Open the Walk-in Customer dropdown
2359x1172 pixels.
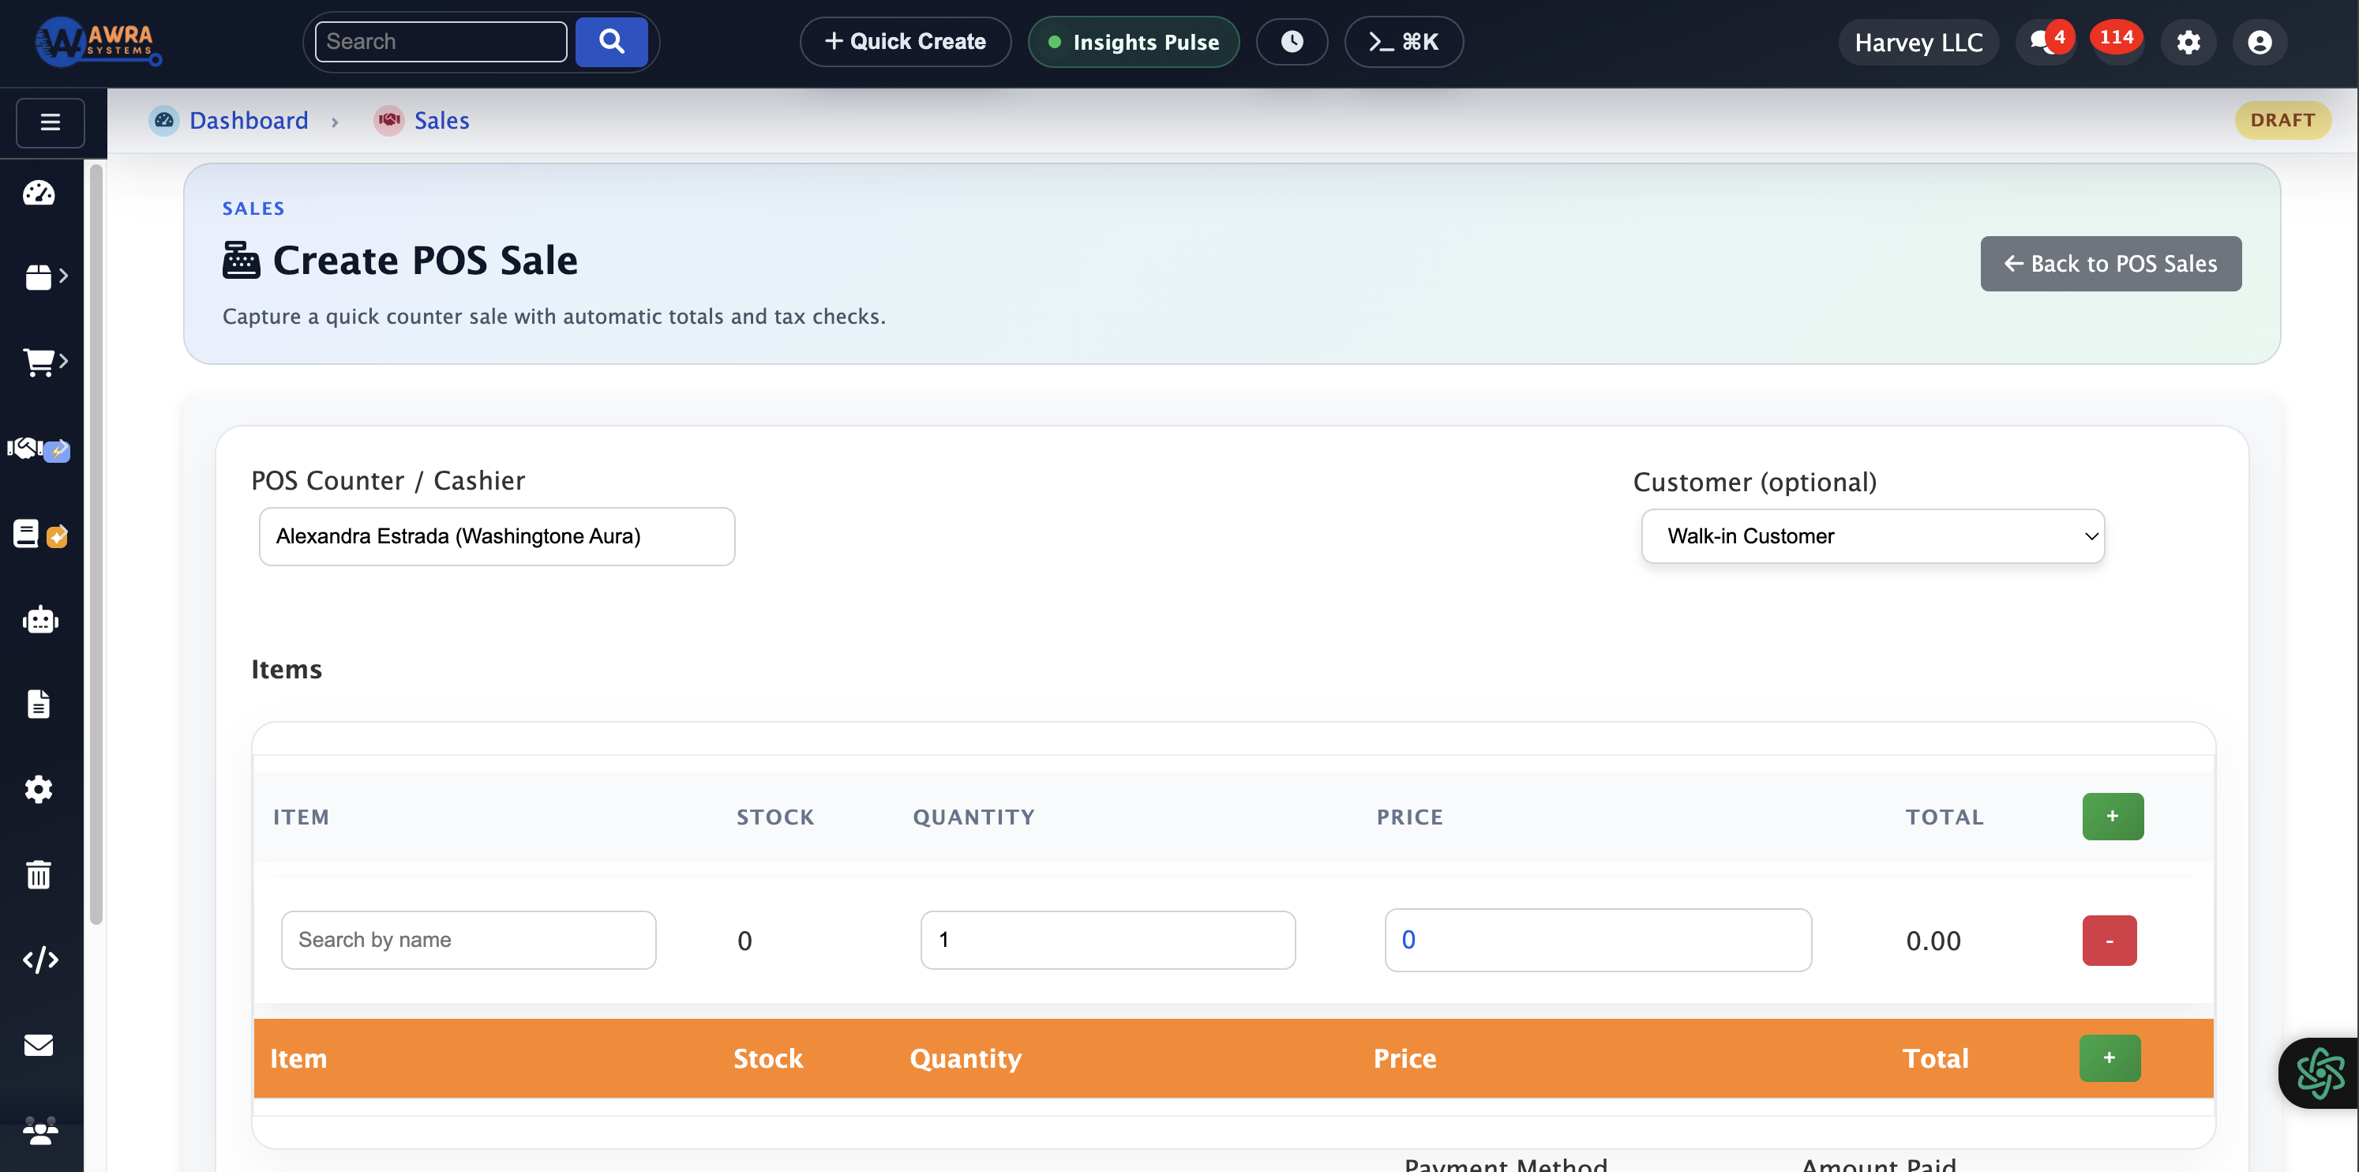click(x=1873, y=536)
